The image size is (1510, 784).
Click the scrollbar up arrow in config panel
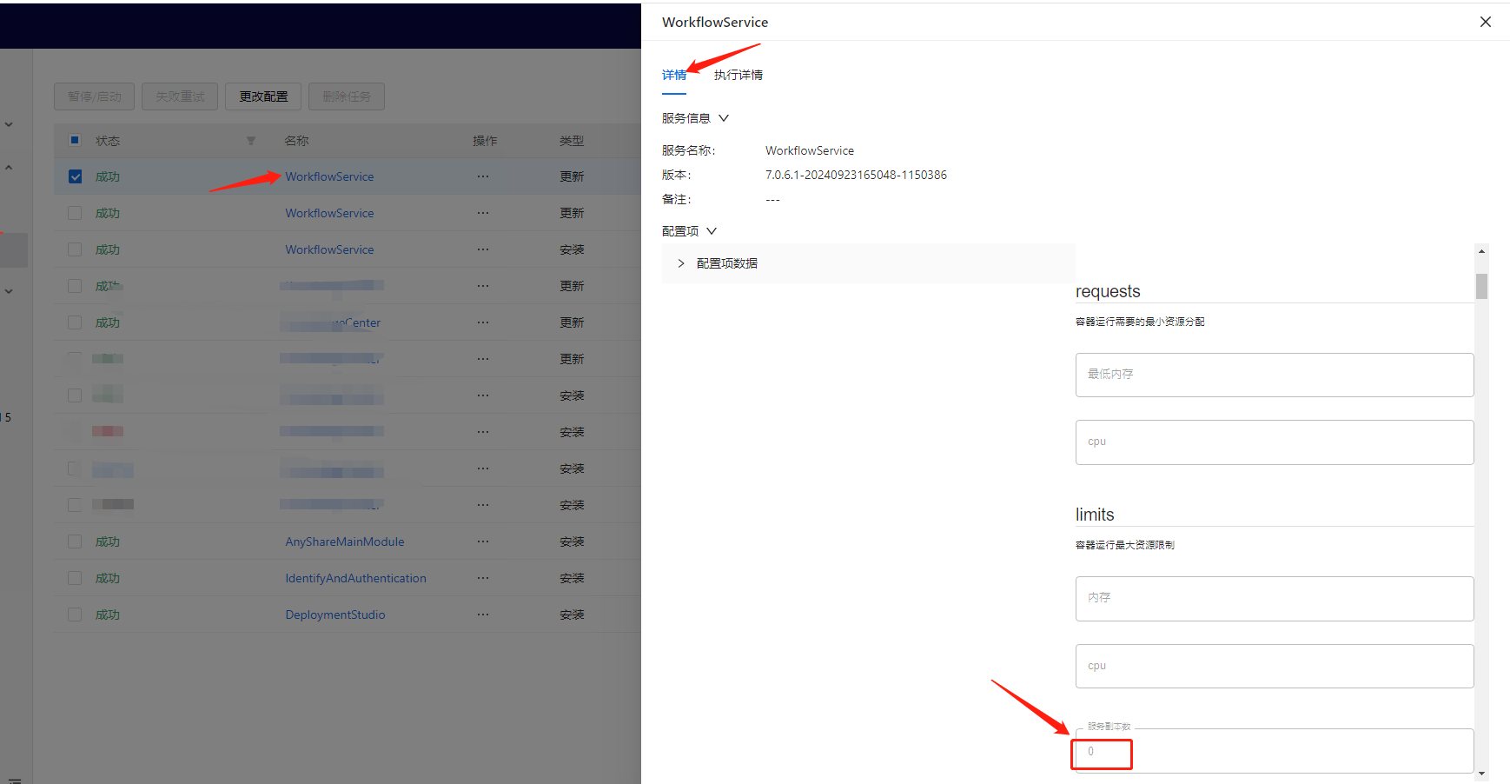1481,251
